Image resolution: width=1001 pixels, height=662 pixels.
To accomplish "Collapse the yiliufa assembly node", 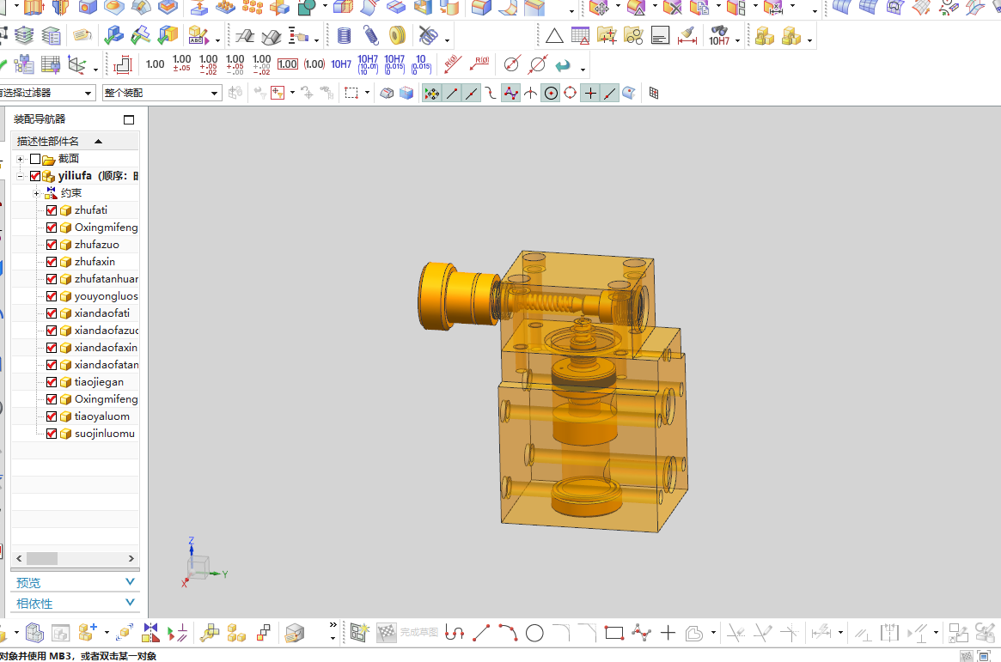I will [21, 176].
